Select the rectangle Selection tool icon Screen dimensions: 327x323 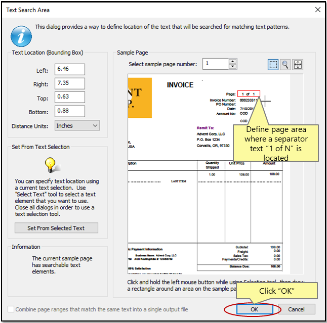pyautogui.click(x=273, y=65)
